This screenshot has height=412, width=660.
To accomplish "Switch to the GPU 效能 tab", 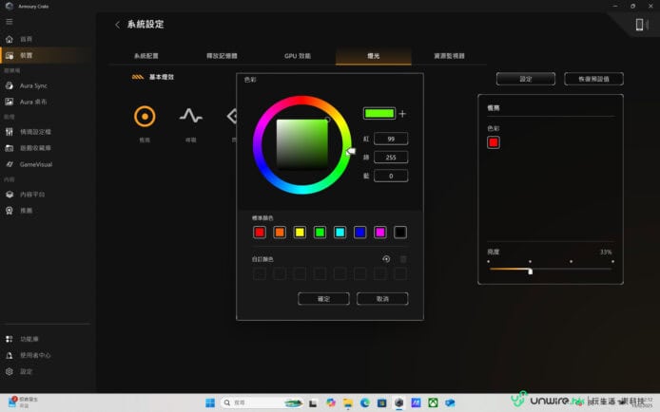I will click(x=297, y=56).
